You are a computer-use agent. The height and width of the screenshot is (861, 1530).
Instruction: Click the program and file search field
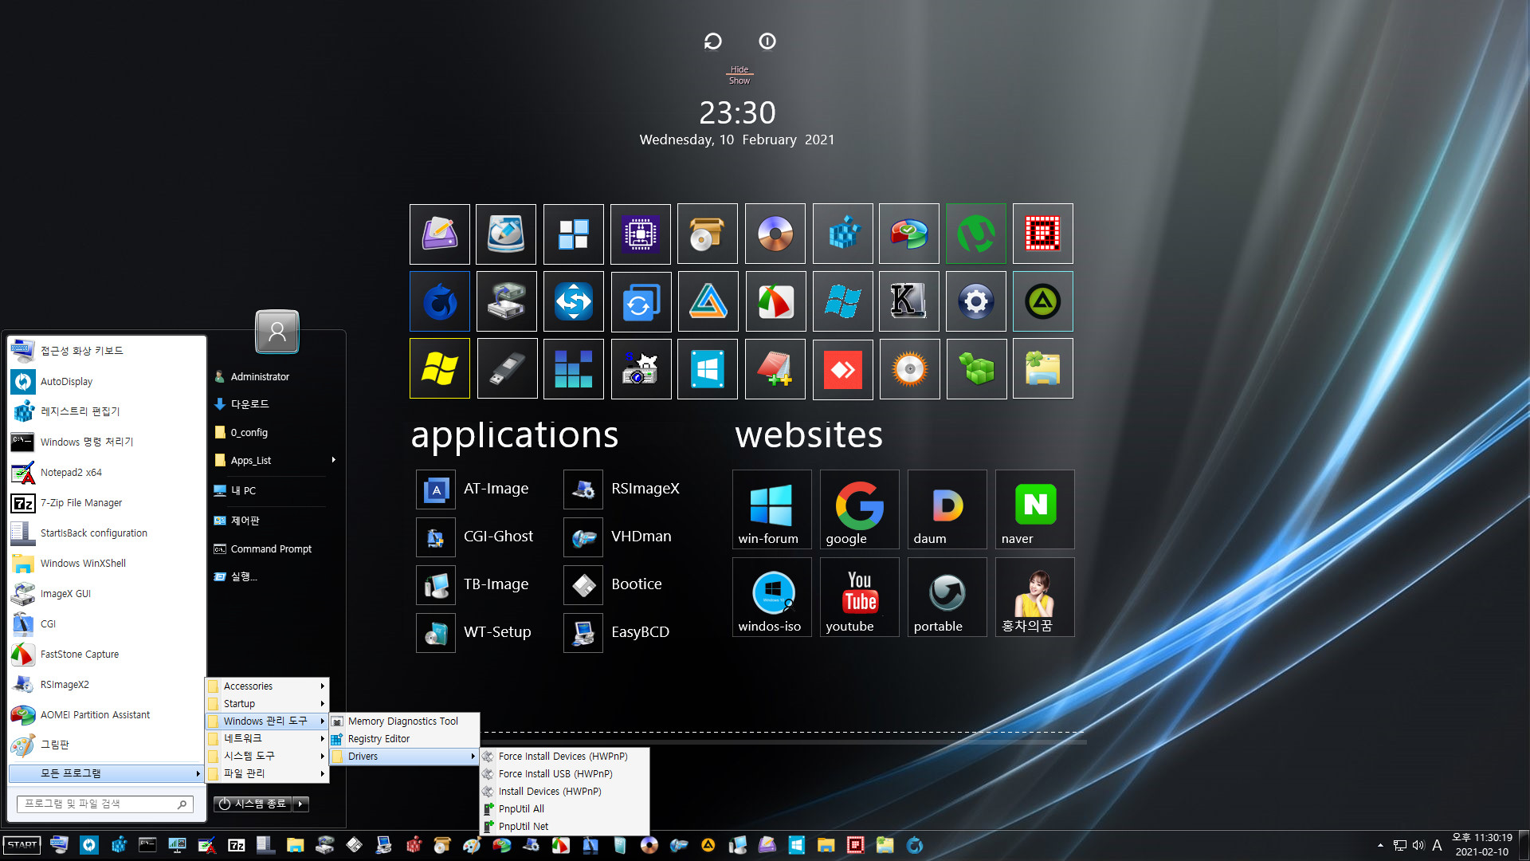pyautogui.click(x=104, y=804)
